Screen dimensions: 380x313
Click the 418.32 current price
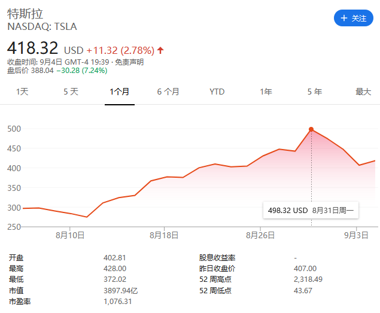point(34,48)
